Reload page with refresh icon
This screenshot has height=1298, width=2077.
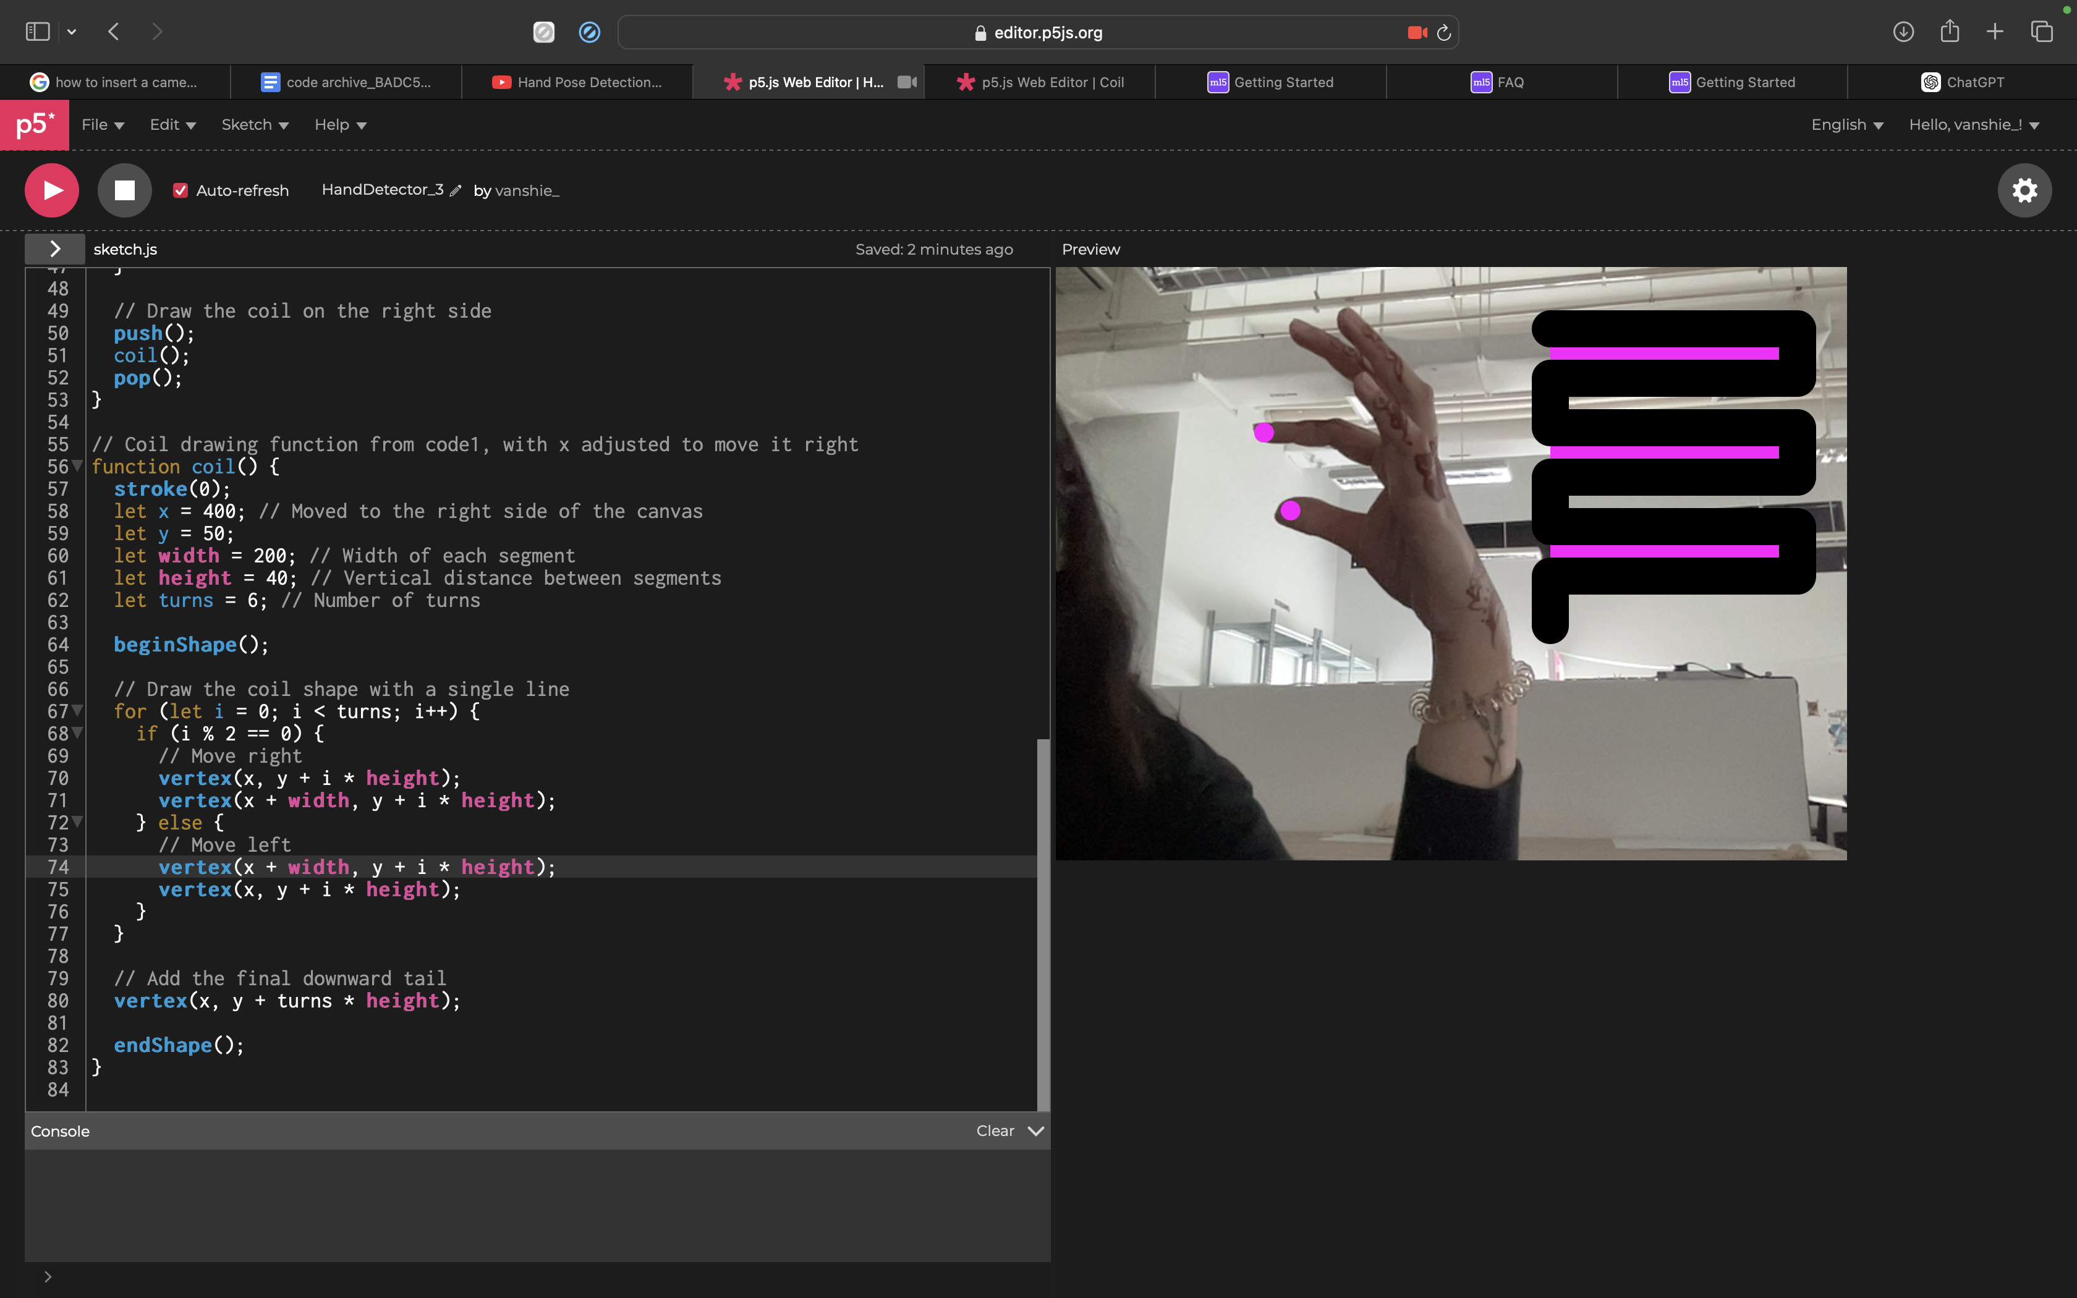[x=1443, y=33]
